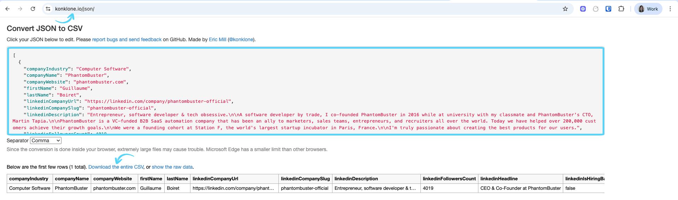This screenshot has width=678, height=200.
Task: Select the Computer Software table cell
Action: click(x=30, y=188)
